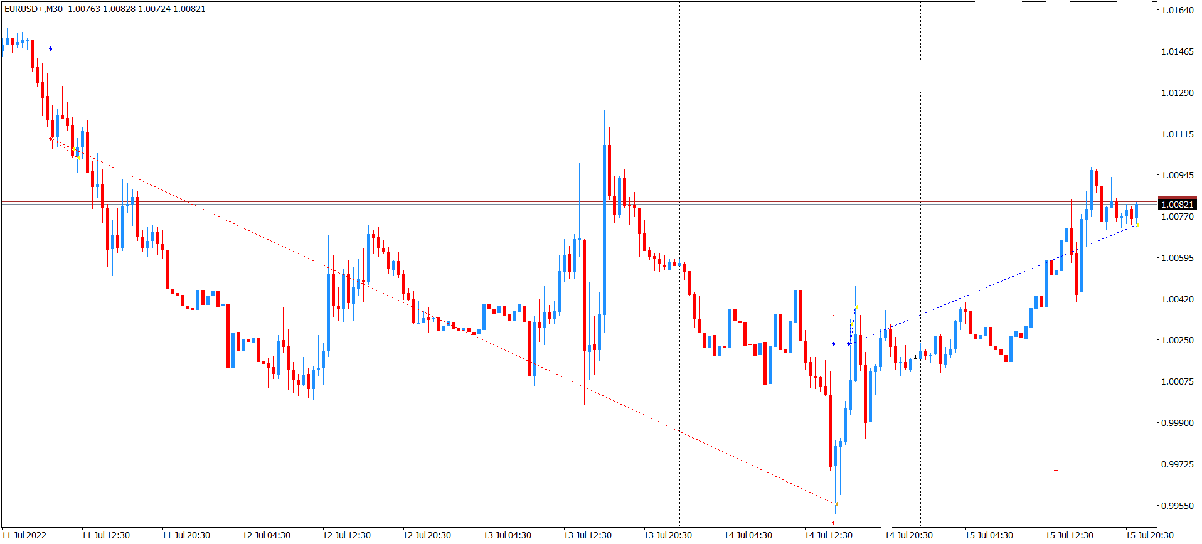Viewport: 1202px width, 544px height.
Task: Click the 14 Jul 20:30 time label
Action: (909, 535)
